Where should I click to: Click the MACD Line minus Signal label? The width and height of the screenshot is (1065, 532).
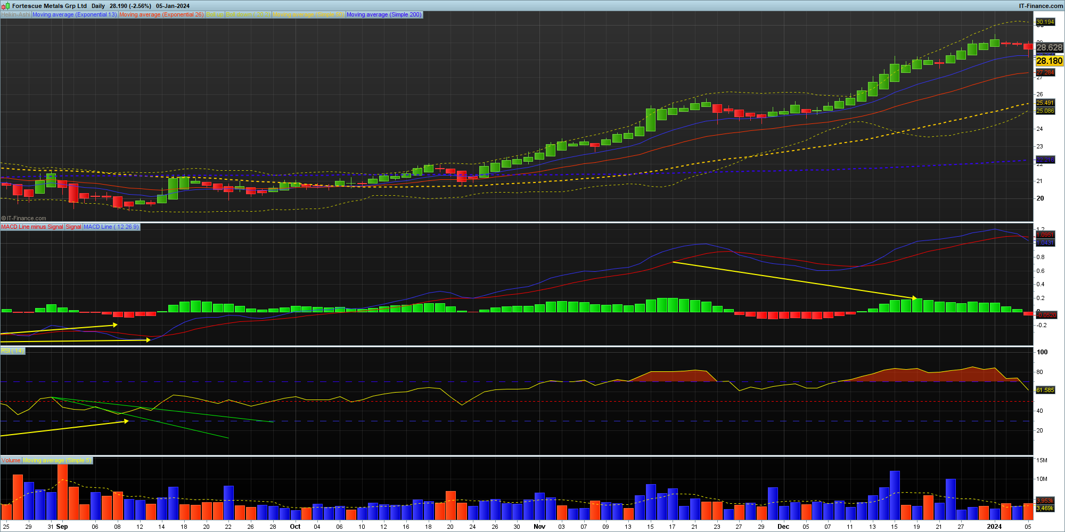[32, 227]
